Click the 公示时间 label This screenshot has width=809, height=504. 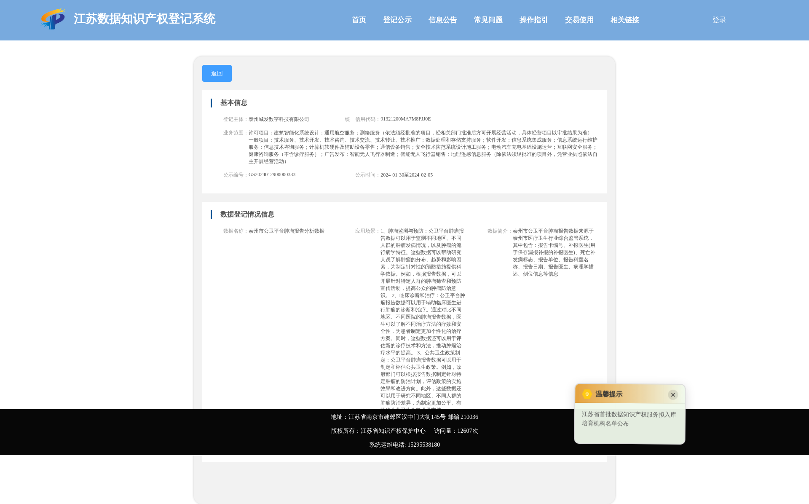pyautogui.click(x=367, y=175)
